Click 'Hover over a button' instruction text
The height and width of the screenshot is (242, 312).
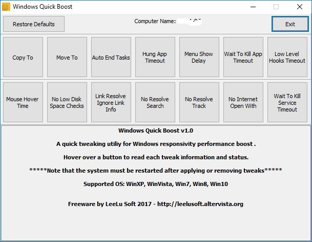click(156, 157)
